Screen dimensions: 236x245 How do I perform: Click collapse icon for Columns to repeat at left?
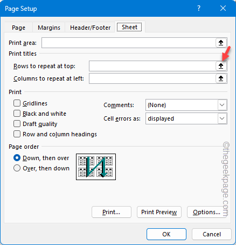[x=221, y=78]
